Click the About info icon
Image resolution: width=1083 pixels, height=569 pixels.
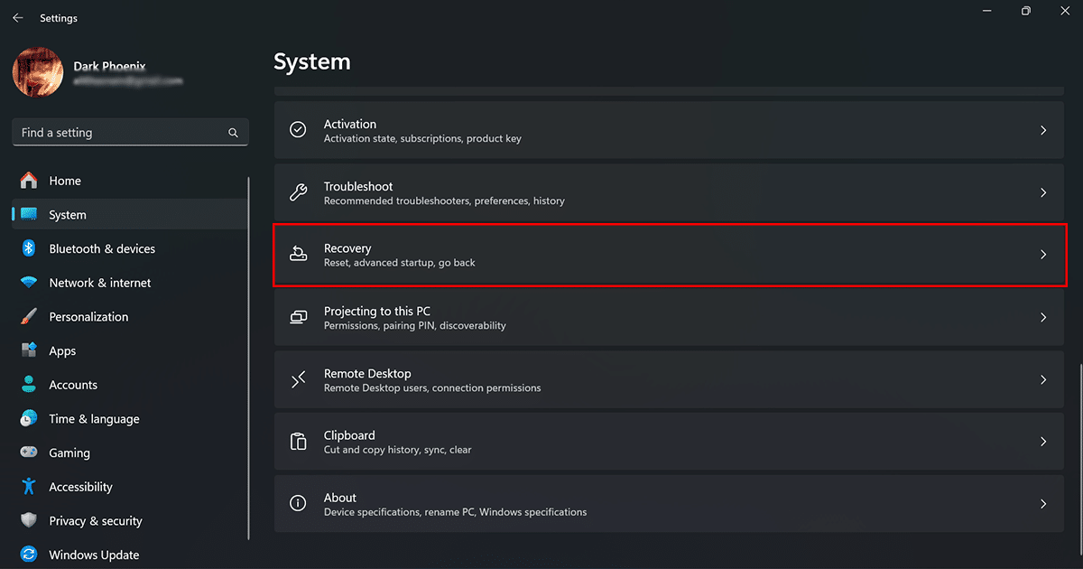point(298,503)
